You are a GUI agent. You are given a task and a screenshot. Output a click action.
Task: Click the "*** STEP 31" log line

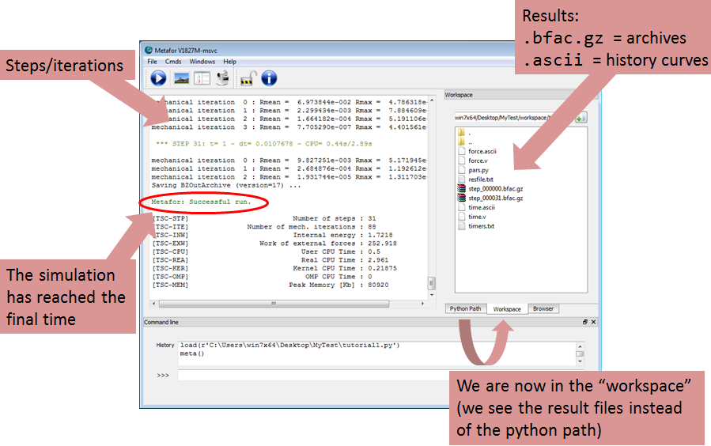coord(264,144)
